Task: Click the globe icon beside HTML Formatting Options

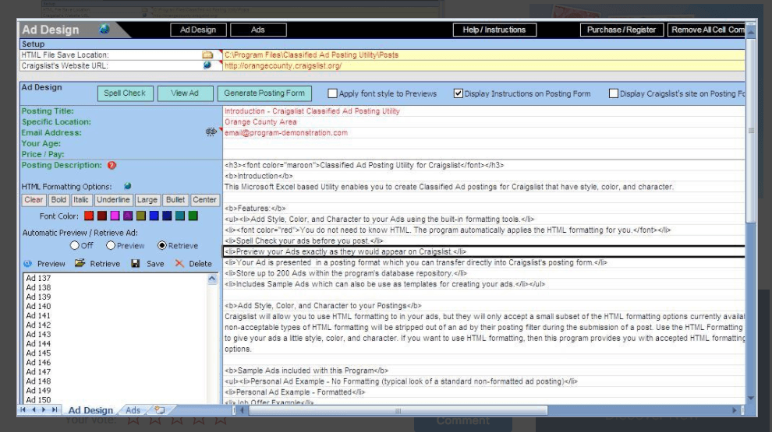Action: point(128,186)
